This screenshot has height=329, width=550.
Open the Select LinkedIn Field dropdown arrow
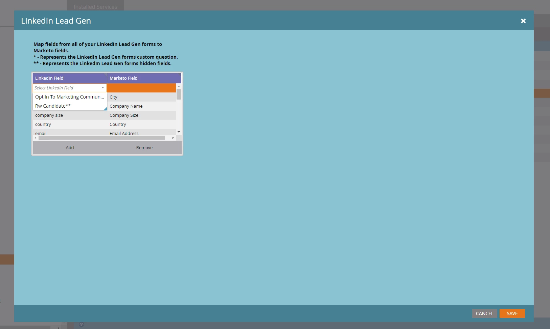(103, 88)
